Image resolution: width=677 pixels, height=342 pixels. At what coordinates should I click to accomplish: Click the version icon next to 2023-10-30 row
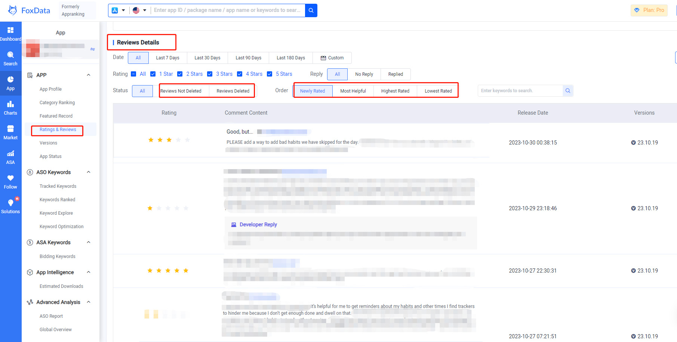point(633,143)
